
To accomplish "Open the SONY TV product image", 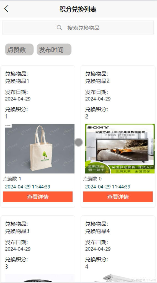I will (120, 149).
